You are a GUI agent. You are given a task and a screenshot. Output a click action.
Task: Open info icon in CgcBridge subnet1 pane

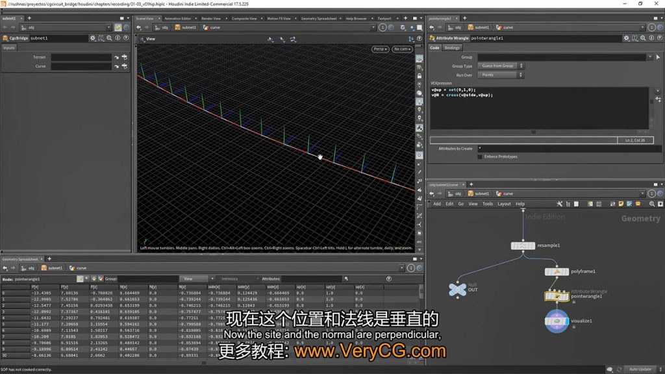(x=118, y=38)
